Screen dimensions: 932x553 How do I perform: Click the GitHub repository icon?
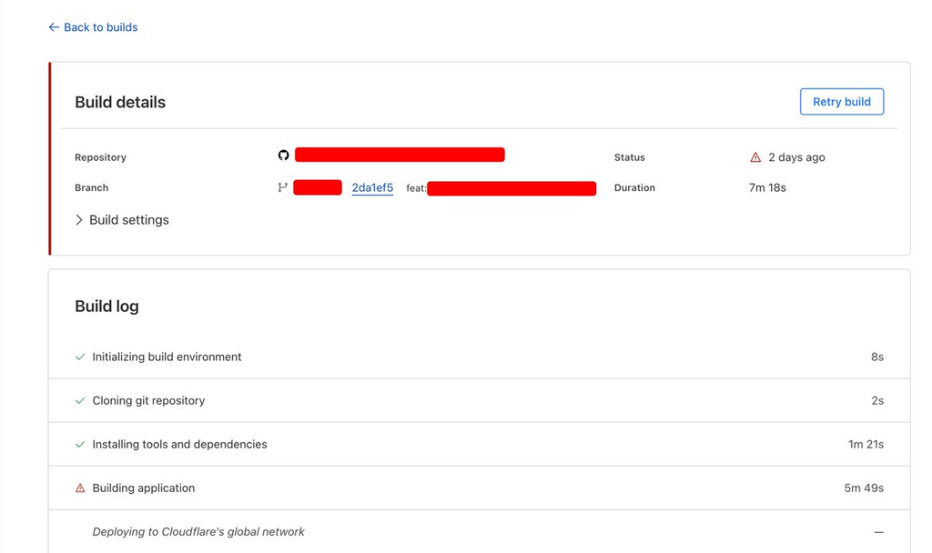pyautogui.click(x=284, y=155)
